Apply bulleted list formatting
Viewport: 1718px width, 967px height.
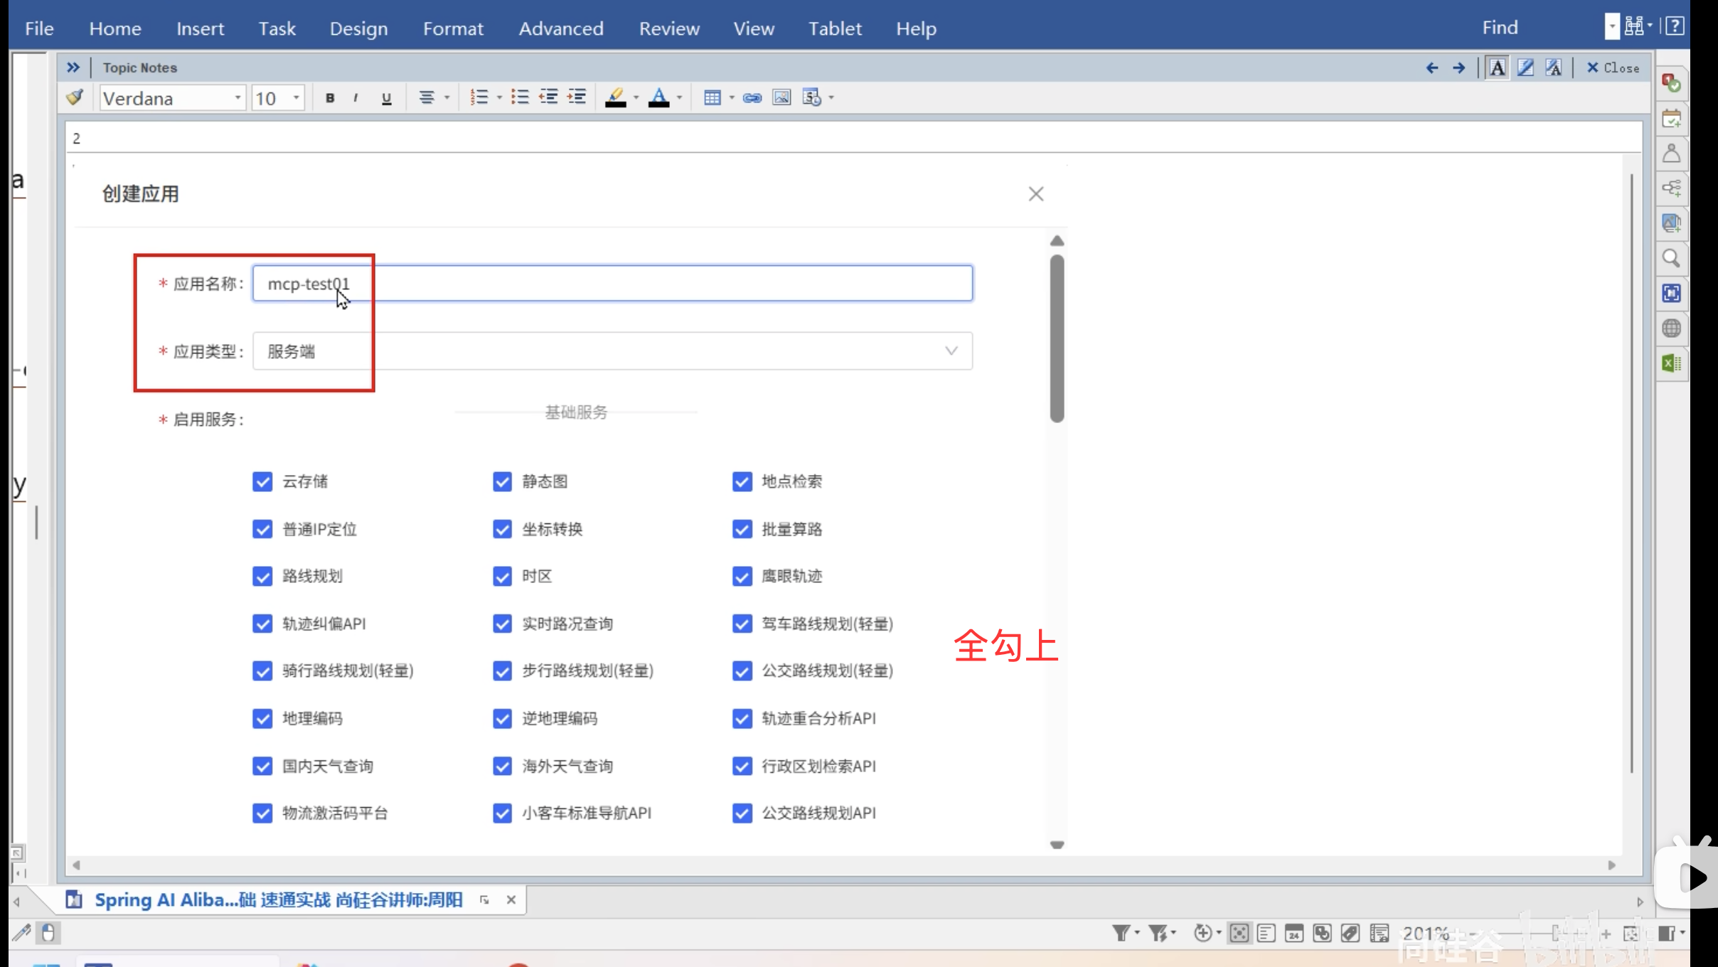click(x=520, y=97)
